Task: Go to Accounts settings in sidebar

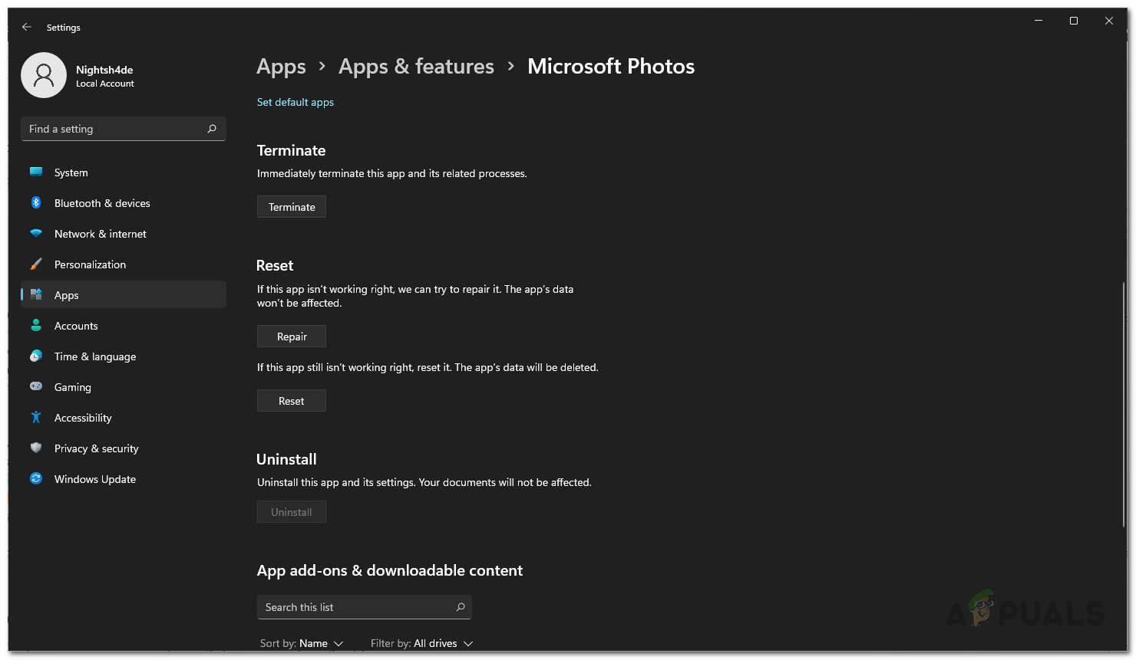Action: tap(76, 326)
